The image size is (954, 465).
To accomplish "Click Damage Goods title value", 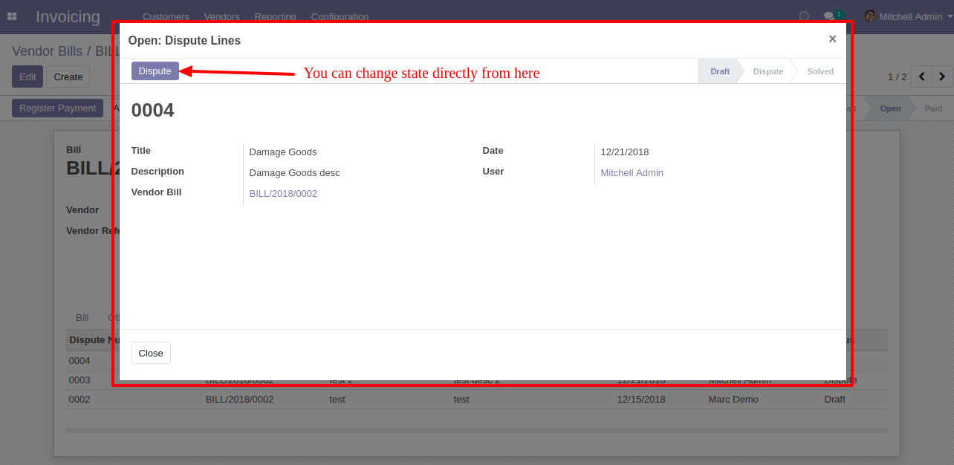I will coord(283,152).
